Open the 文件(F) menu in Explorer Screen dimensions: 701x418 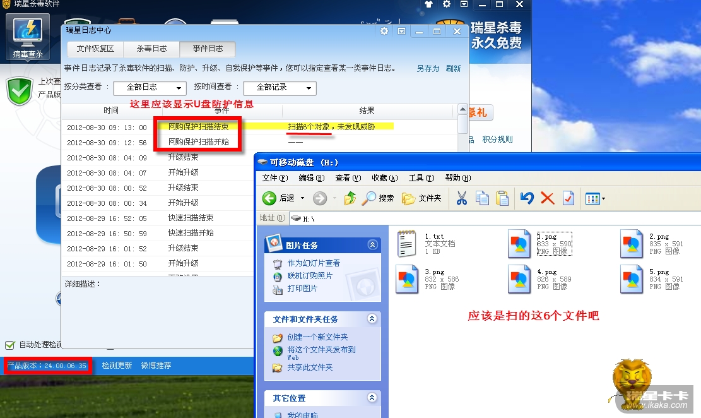point(275,177)
